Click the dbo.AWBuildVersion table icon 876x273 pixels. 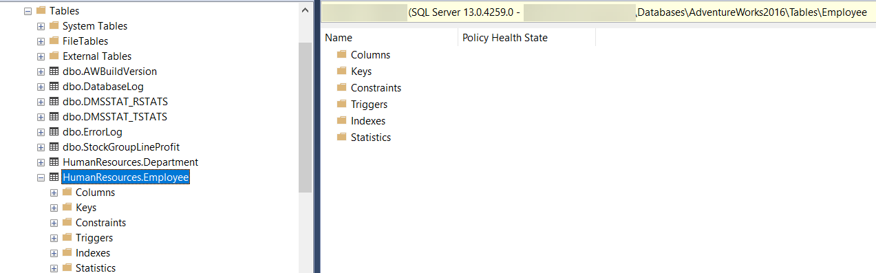[54, 72]
